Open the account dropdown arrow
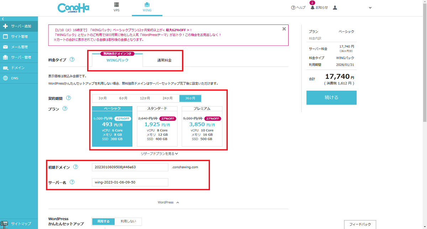The width and height of the screenshot is (427, 229). click(x=370, y=8)
